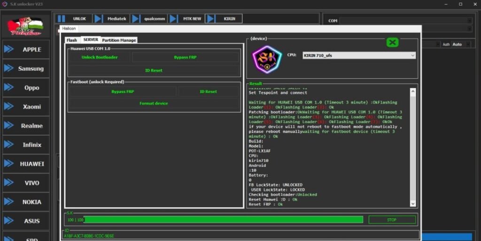481x241 pixels.
Task: Click the kirin710 CPU log value
Action: (x=259, y=160)
